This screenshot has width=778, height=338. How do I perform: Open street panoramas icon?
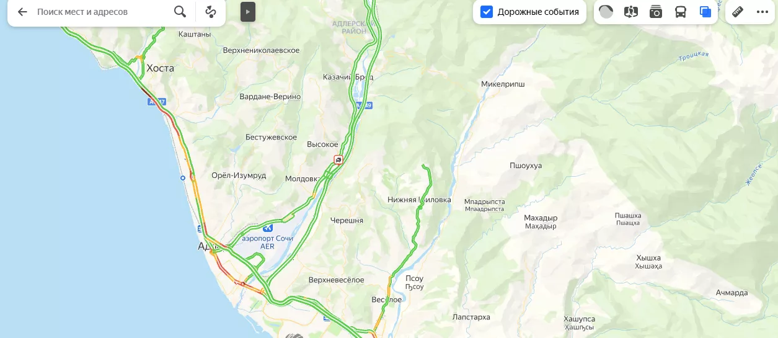(631, 12)
